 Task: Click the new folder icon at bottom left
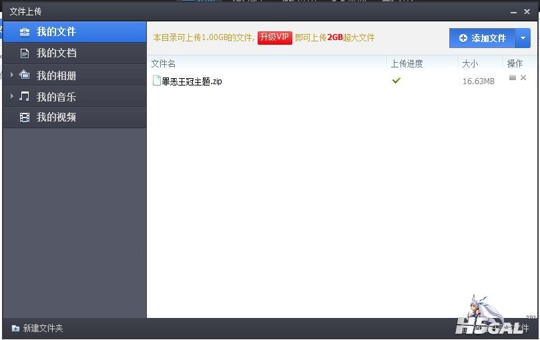point(15,329)
